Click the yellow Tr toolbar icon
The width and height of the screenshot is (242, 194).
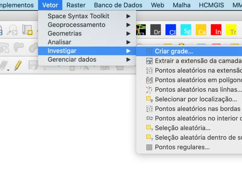click(231, 30)
